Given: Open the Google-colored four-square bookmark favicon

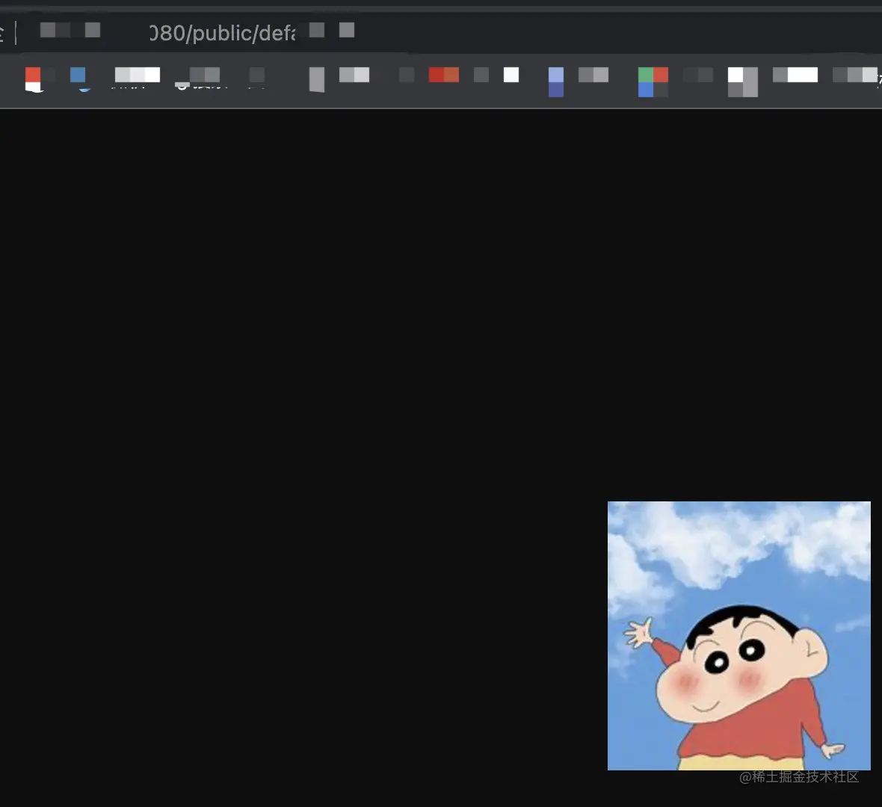Looking at the screenshot, I should pos(653,82).
